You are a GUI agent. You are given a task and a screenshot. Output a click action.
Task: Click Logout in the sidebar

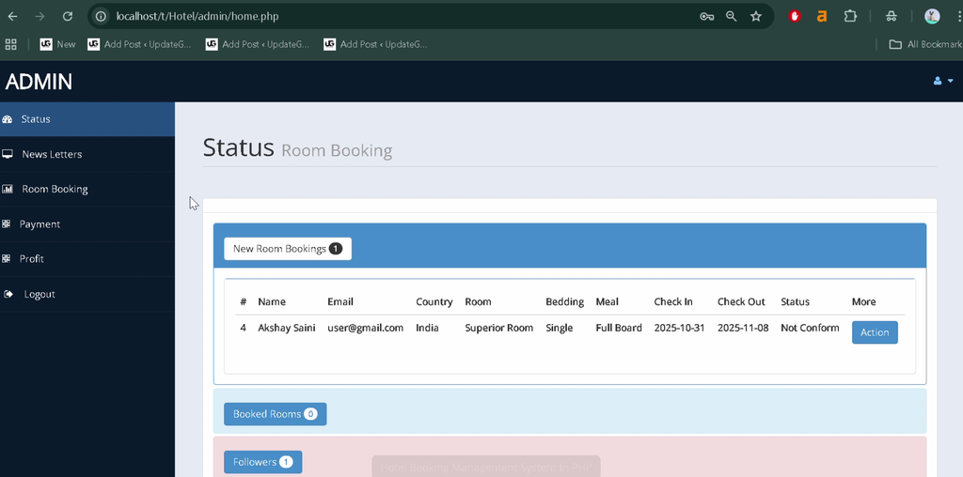87,294
